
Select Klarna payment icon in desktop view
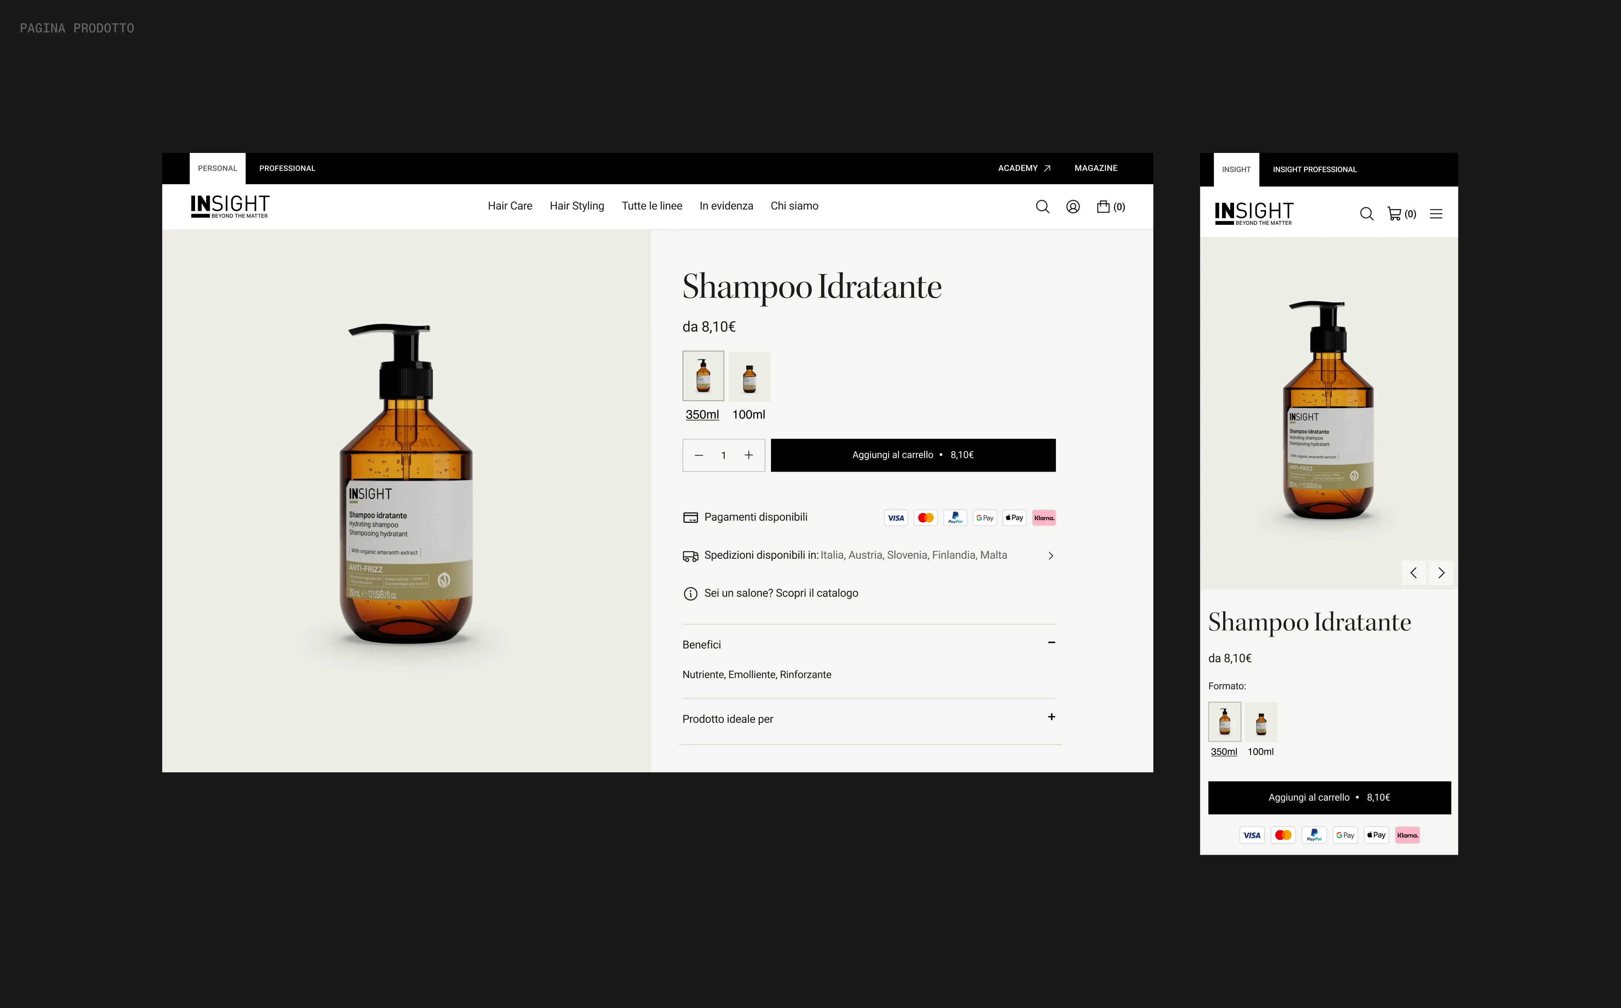tap(1044, 518)
